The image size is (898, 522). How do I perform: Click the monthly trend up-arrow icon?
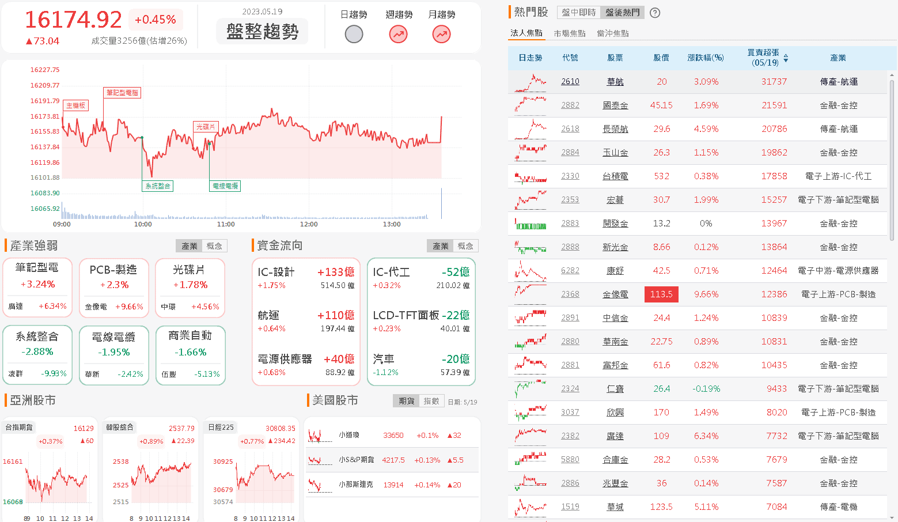pyautogui.click(x=442, y=35)
